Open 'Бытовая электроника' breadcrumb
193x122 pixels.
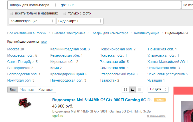[69, 33]
